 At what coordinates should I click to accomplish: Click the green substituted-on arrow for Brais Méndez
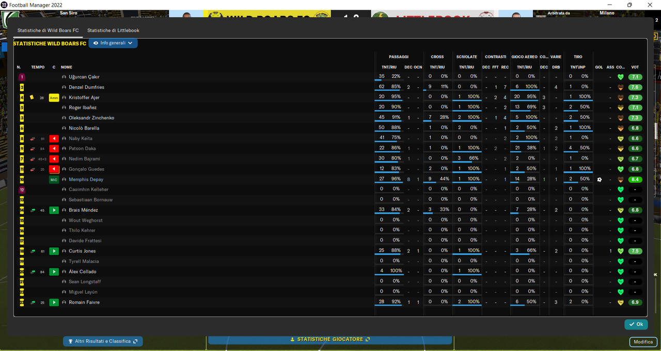(x=54, y=210)
